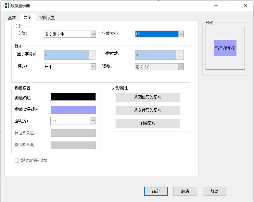The image size is (254, 202).
Task: Open the 权限设置 tab
Action: point(47,18)
